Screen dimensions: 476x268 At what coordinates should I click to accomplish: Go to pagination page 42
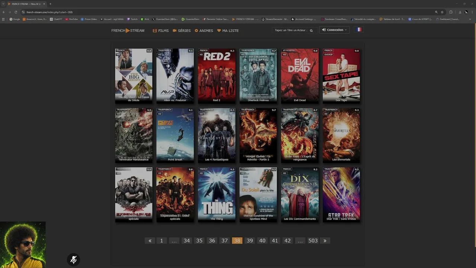tap(287, 240)
